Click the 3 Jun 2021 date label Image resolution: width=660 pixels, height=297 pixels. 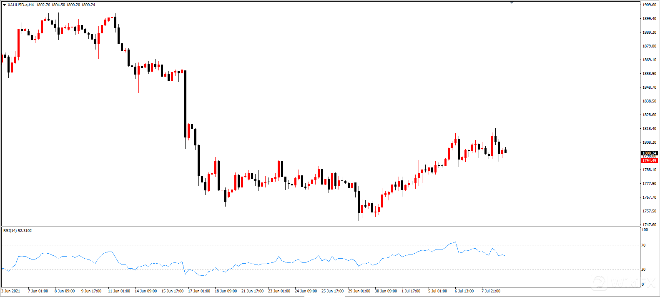(x=11, y=291)
